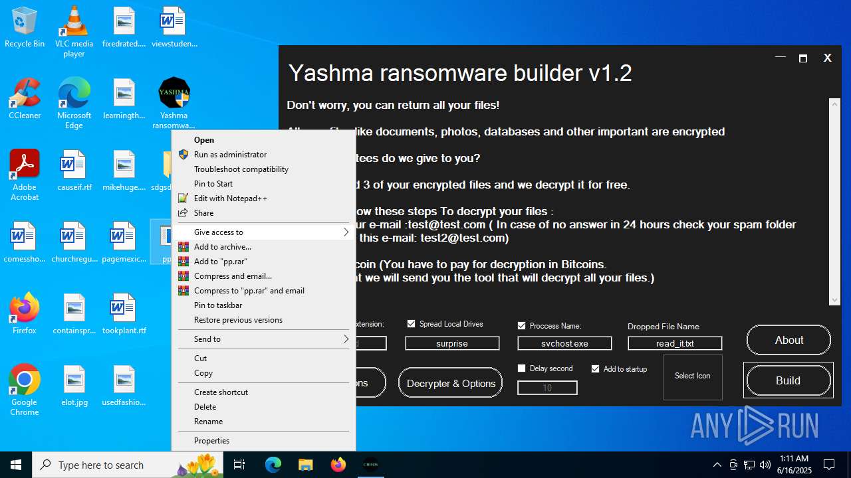Screen dimensions: 851x478
Task: Open the Firefox desktop shortcut
Action: tap(25, 314)
